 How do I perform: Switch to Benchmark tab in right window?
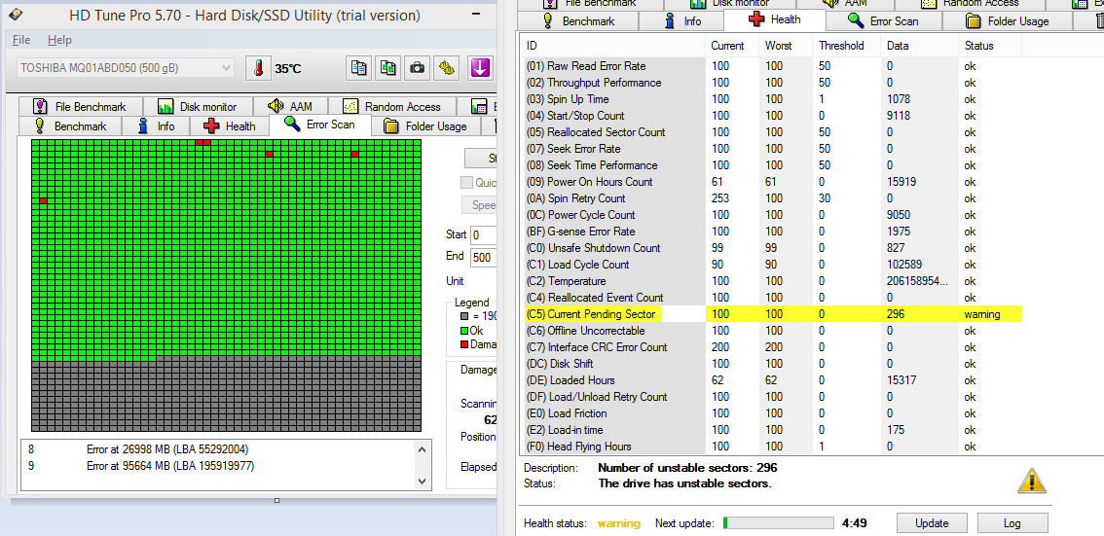pyautogui.click(x=578, y=21)
